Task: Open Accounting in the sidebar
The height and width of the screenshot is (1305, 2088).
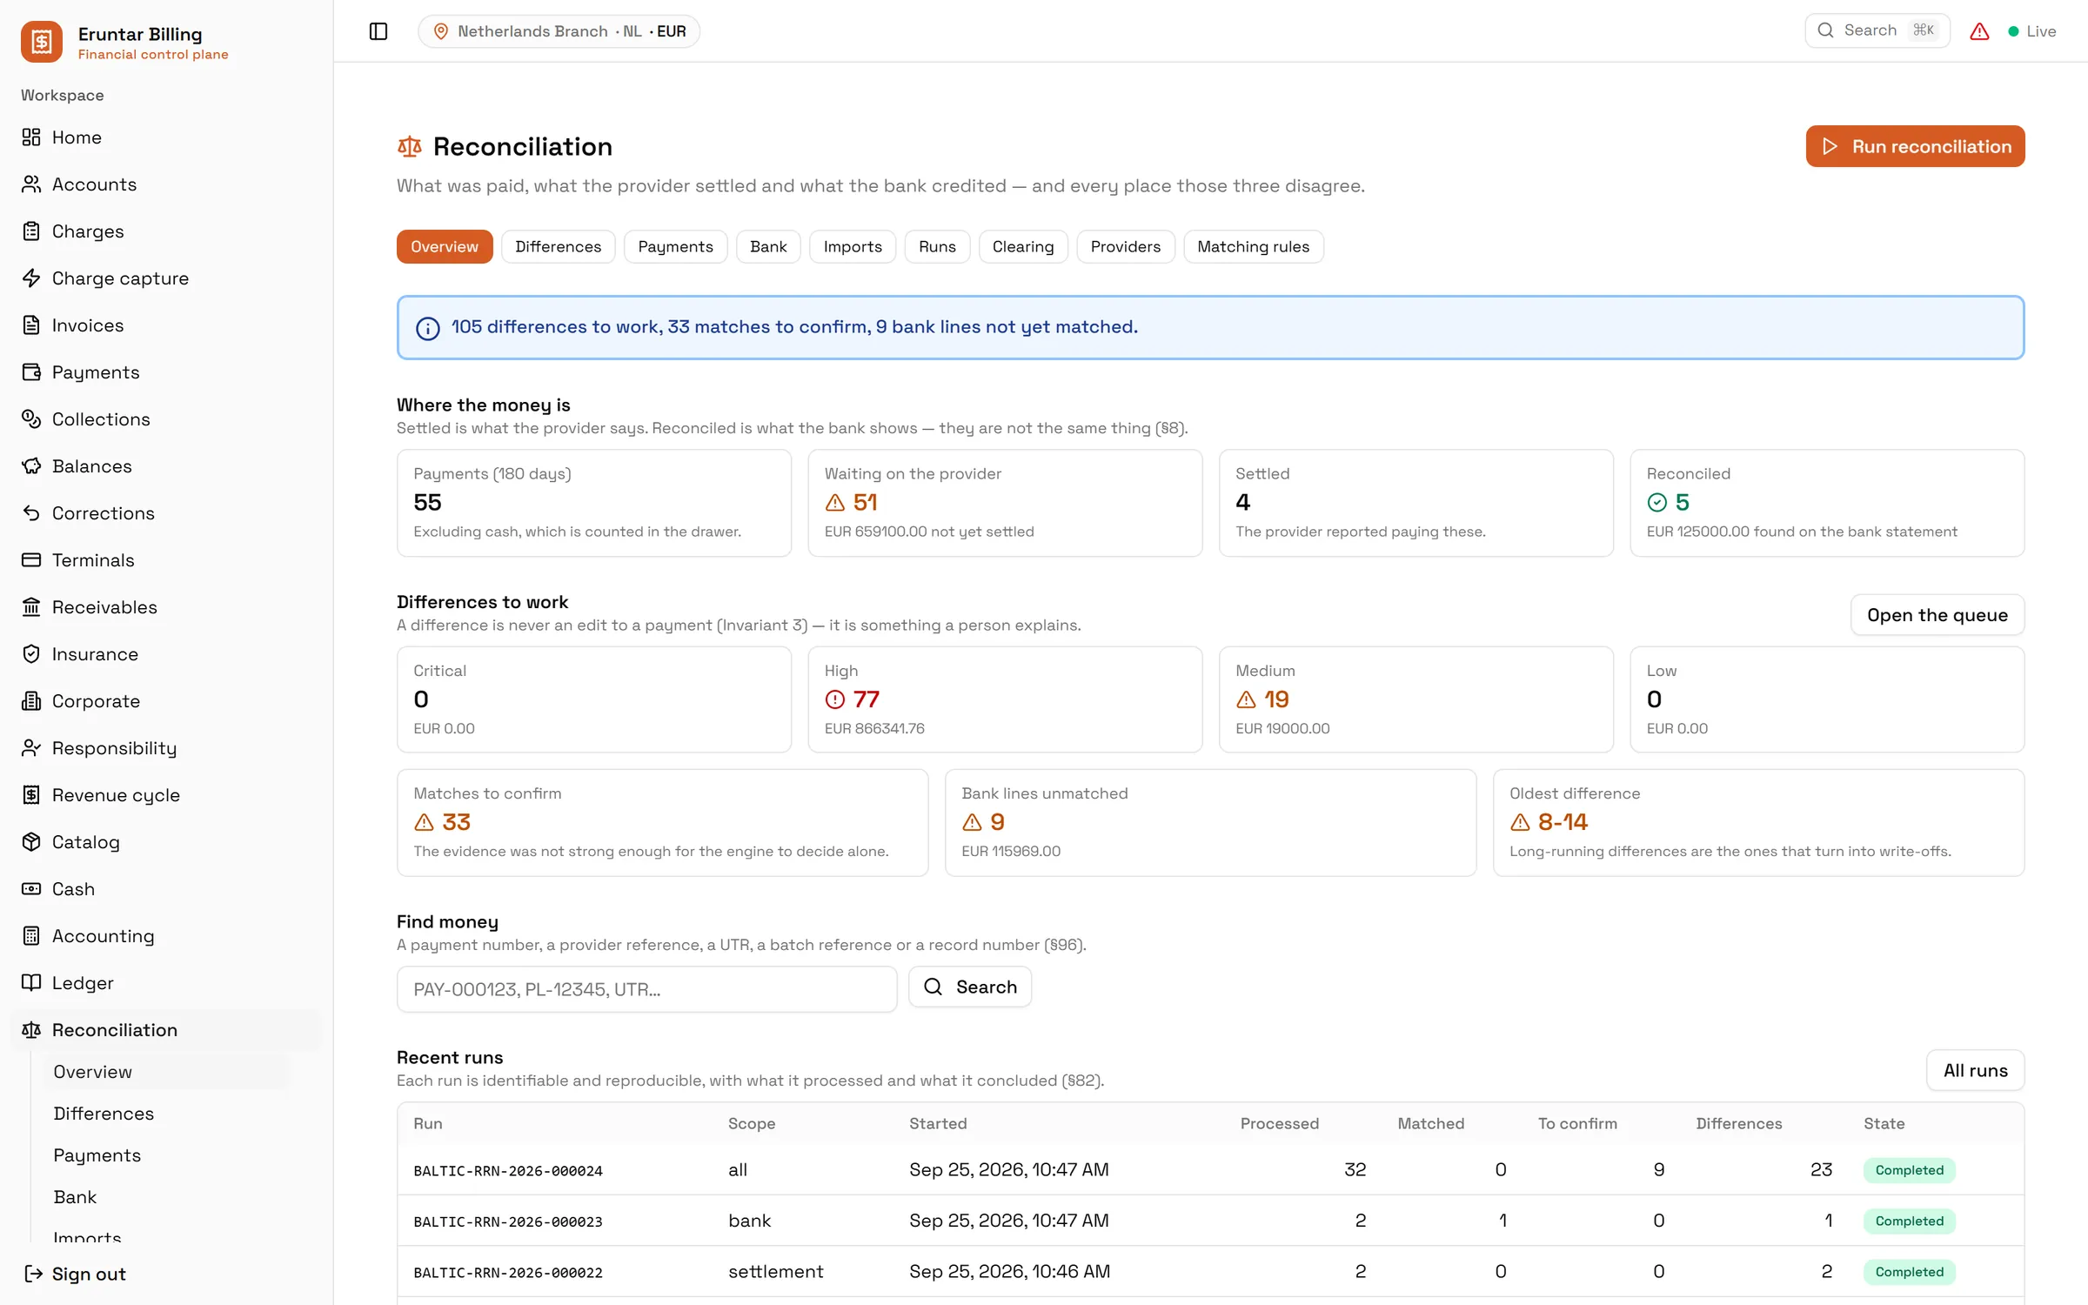Action: click(x=165, y=936)
